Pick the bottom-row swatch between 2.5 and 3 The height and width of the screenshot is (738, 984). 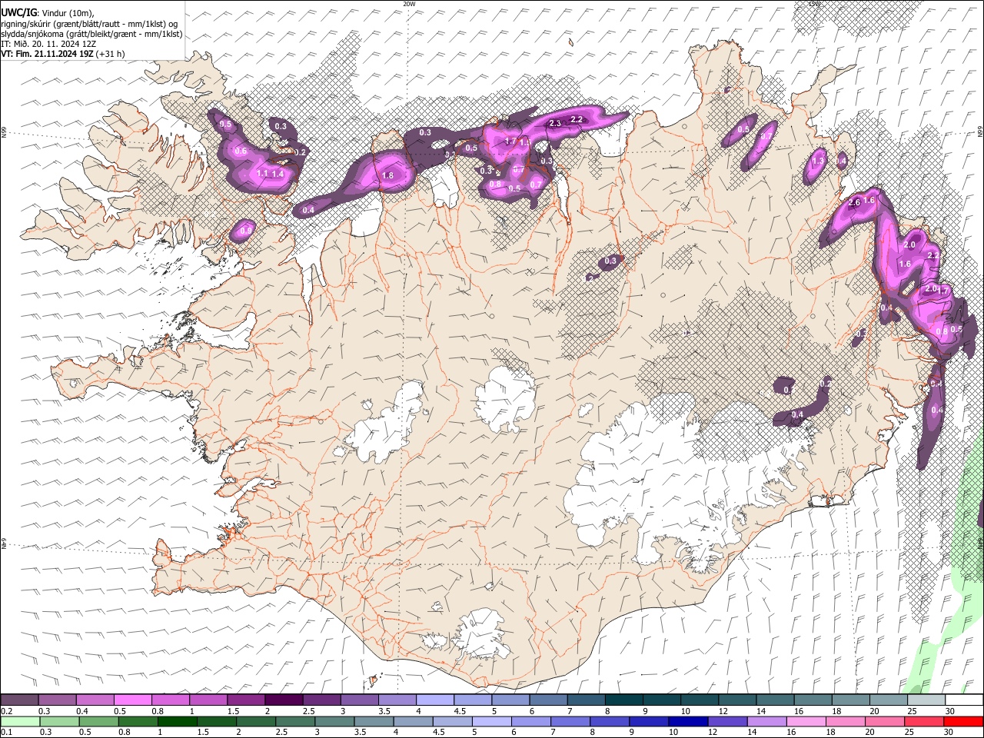coord(295,721)
